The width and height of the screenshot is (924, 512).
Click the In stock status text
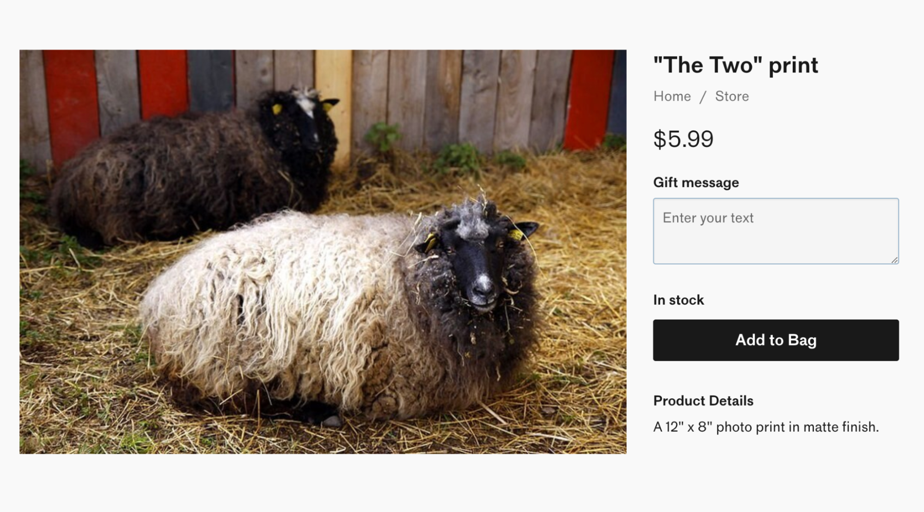(x=678, y=300)
